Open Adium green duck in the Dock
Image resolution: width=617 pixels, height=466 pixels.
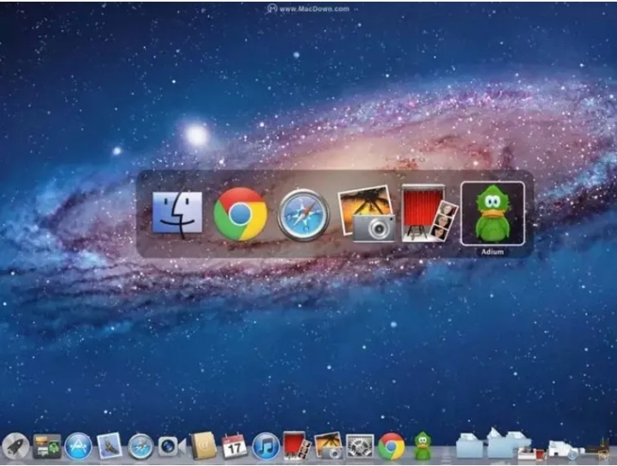[x=422, y=446]
